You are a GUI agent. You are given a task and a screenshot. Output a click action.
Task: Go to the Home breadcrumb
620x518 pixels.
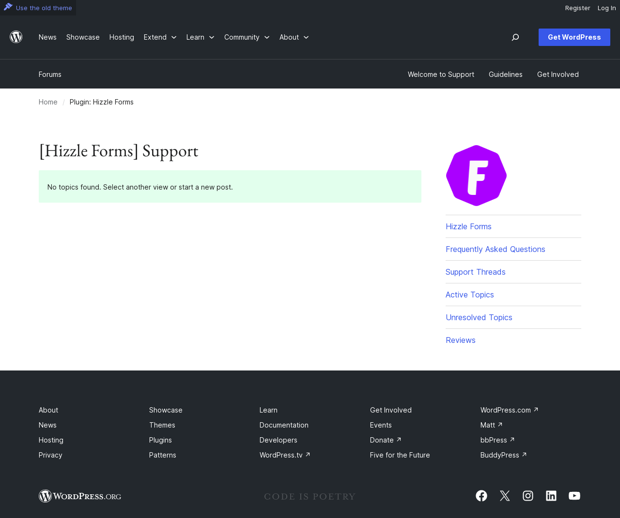(48, 102)
